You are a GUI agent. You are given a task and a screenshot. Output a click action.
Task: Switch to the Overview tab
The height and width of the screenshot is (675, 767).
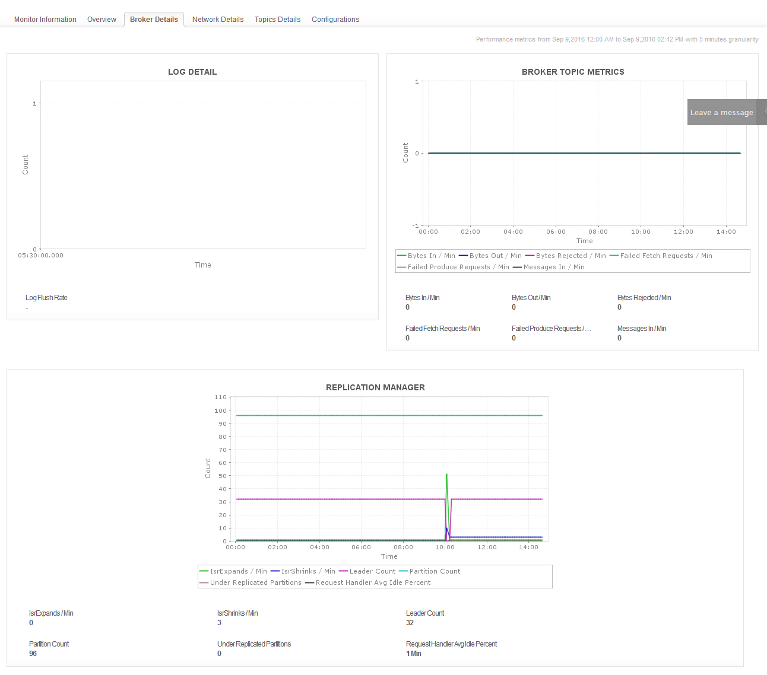pos(102,20)
